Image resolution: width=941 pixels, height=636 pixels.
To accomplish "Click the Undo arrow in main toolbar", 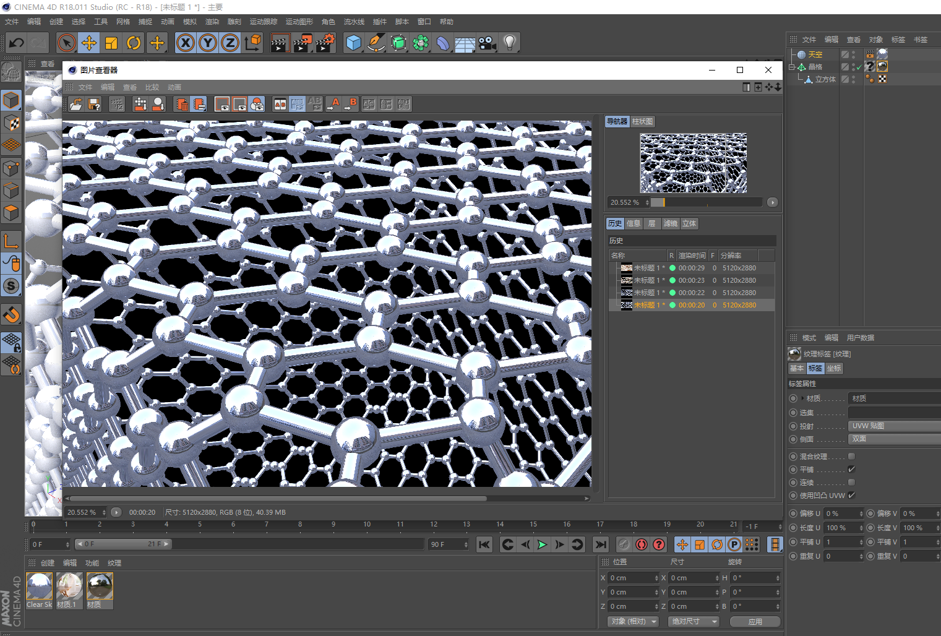I will point(17,43).
